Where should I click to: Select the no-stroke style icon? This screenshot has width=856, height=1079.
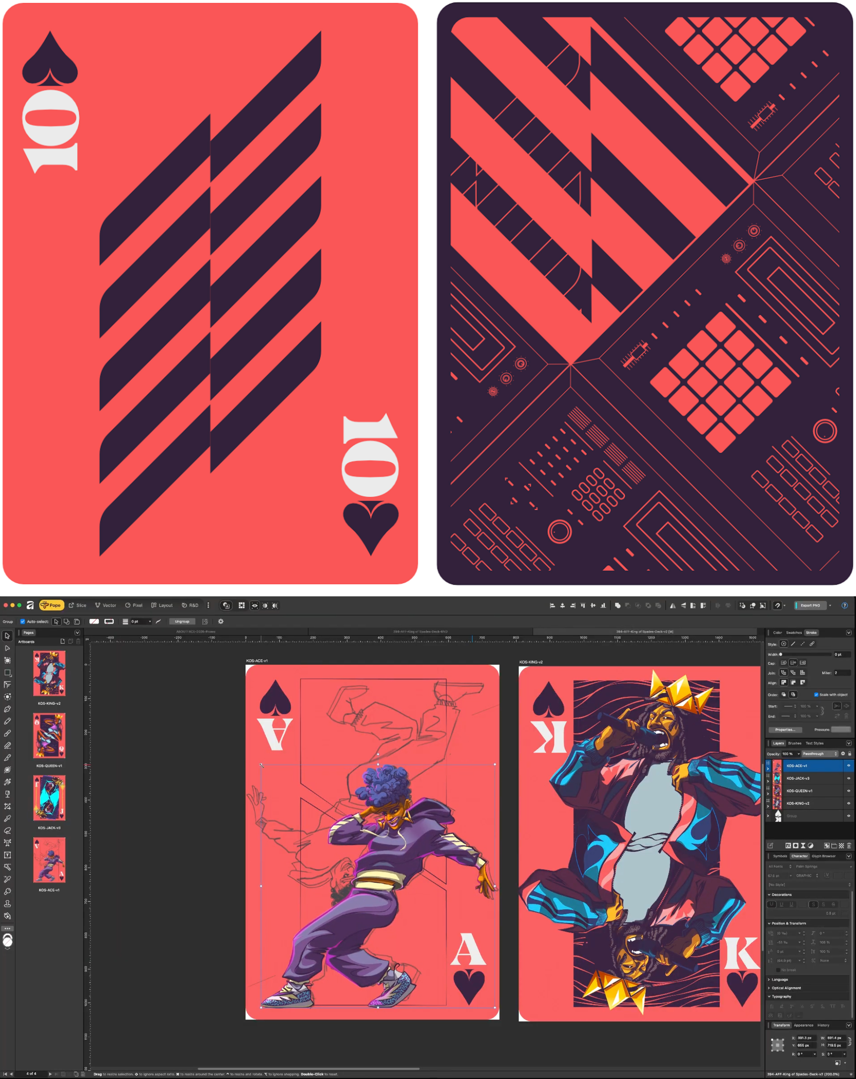click(x=784, y=644)
